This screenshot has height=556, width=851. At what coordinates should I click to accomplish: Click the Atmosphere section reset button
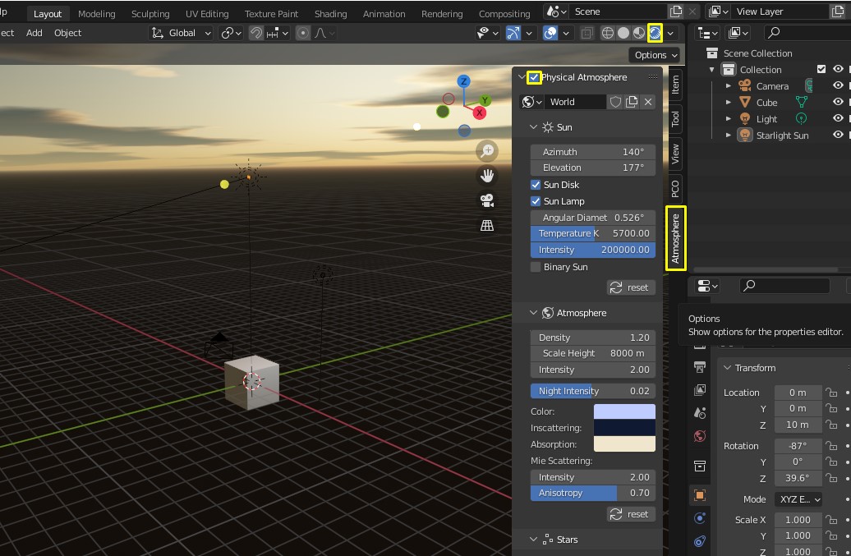pyautogui.click(x=631, y=514)
